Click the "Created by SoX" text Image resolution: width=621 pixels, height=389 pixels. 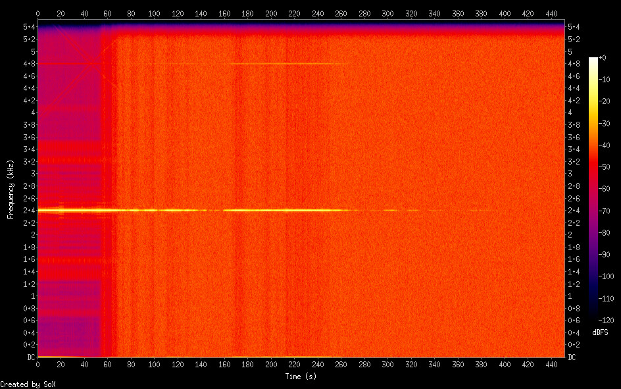[26, 384]
